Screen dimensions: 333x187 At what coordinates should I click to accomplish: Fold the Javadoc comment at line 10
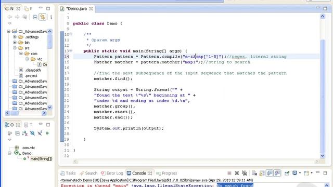71,34
